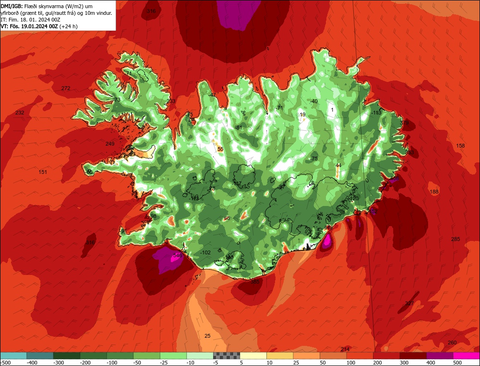Screen dimensions: 480x366
Task: Select the red legend swatch between 200 and 300
Action: pos(386,356)
